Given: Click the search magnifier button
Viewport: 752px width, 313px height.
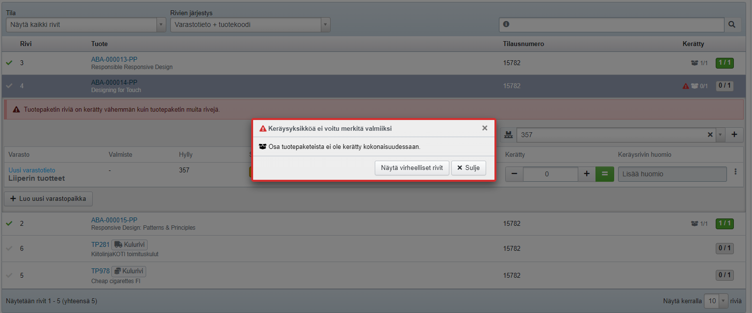Looking at the screenshot, I should point(732,24).
